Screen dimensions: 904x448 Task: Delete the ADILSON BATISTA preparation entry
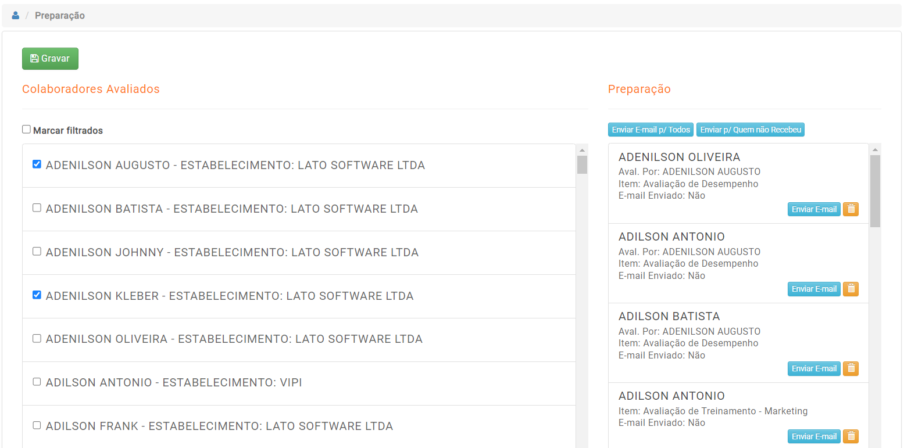point(851,368)
